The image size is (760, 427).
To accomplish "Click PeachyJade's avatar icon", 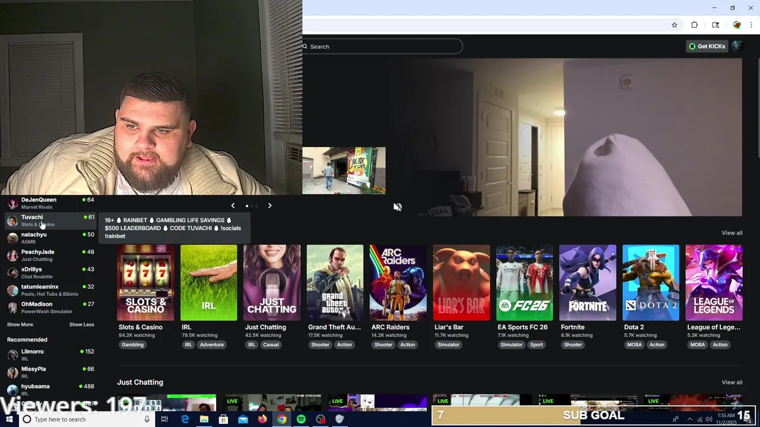I will [x=12, y=256].
